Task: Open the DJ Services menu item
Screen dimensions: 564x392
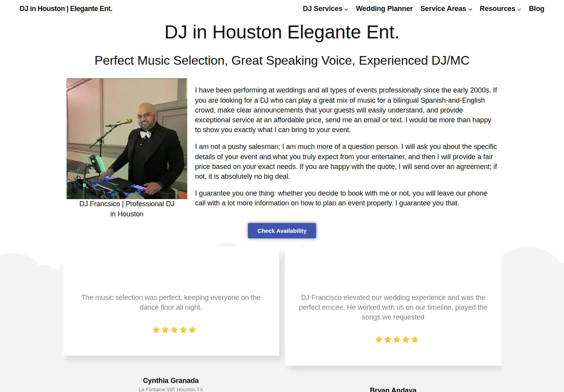Action: pyautogui.click(x=322, y=9)
